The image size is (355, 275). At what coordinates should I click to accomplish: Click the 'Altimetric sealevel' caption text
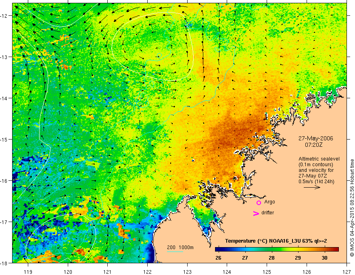319,159
